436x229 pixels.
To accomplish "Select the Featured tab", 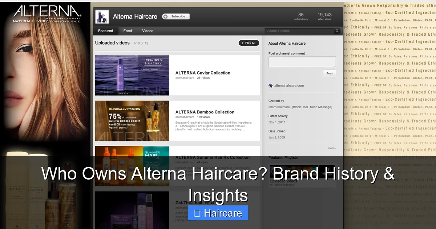I will tap(105, 31).
